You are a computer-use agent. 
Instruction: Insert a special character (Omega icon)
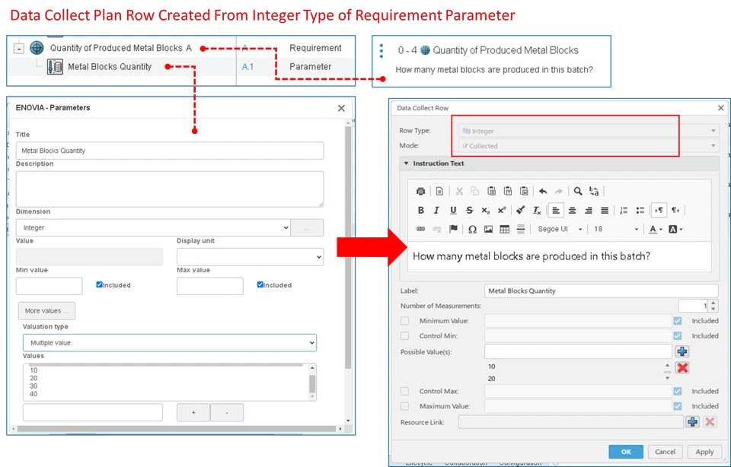(x=472, y=229)
